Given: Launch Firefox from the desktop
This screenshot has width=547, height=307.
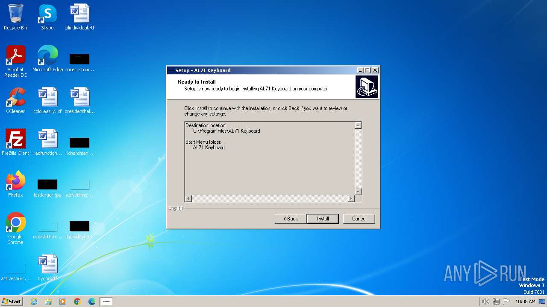Looking at the screenshot, I should coord(15,184).
